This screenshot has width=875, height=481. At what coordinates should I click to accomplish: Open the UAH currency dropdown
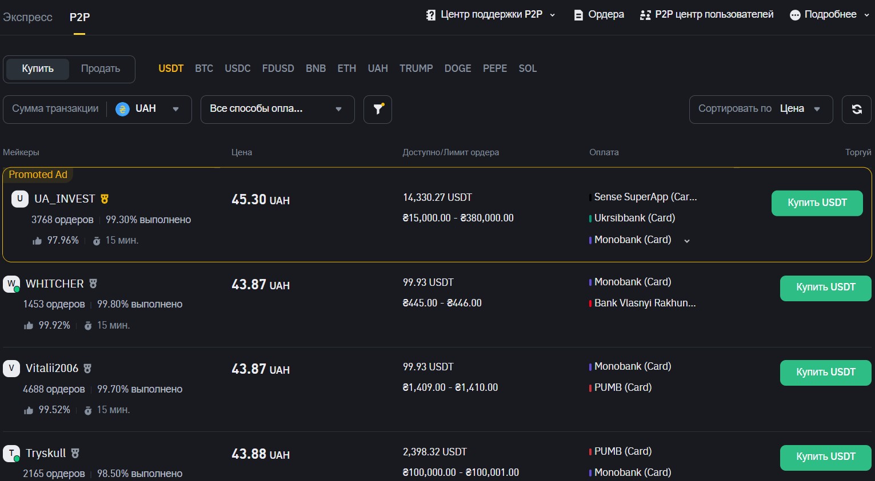coord(147,109)
